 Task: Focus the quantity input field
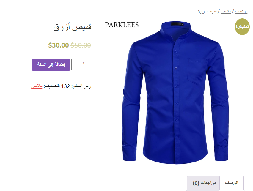[x=81, y=64]
